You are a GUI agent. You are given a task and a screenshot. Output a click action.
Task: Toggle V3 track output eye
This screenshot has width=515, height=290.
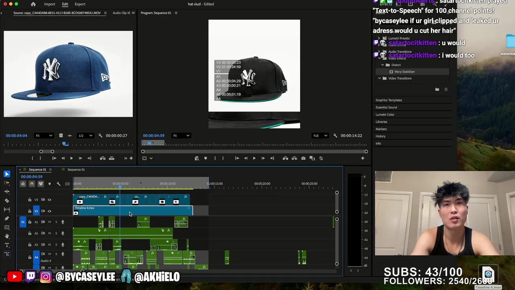click(49, 200)
